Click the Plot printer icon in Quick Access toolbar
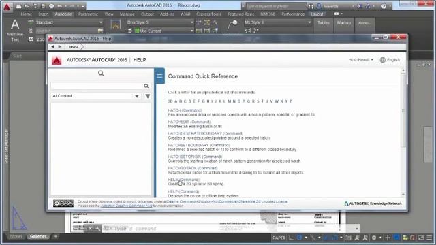The image size is (436, 245). pyautogui.click(x=52, y=6)
